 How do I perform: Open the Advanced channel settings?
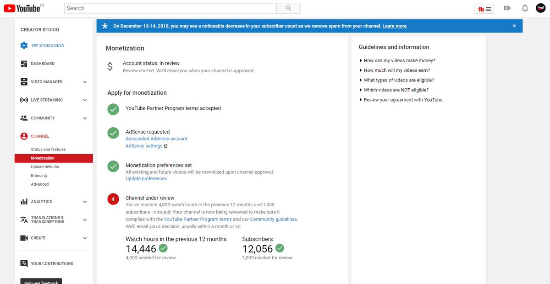click(x=40, y=184)
